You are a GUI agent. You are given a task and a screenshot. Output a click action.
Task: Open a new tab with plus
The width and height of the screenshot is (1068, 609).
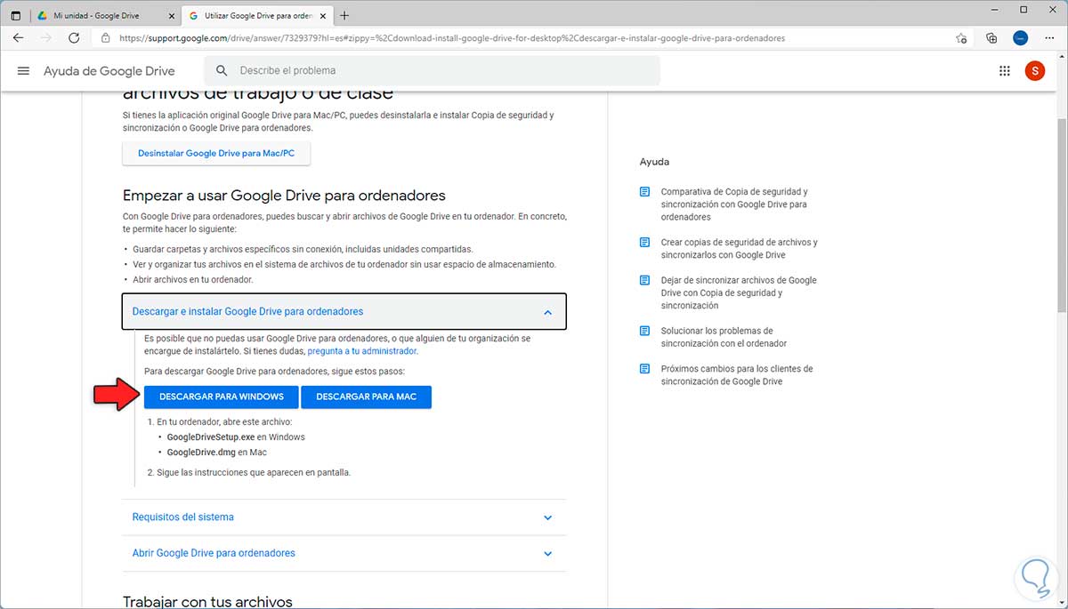tap(344, 15)
